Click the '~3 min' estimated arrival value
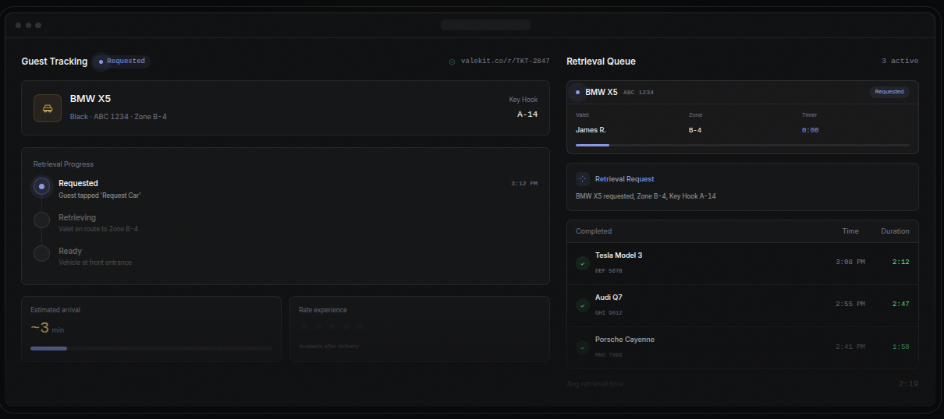 tap(47, 328)
